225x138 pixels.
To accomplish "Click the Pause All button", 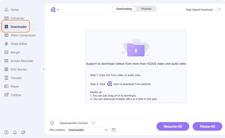I will [x=207, y=126].
